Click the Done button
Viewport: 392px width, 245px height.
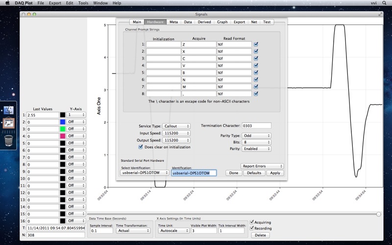(x=234, y=173)
